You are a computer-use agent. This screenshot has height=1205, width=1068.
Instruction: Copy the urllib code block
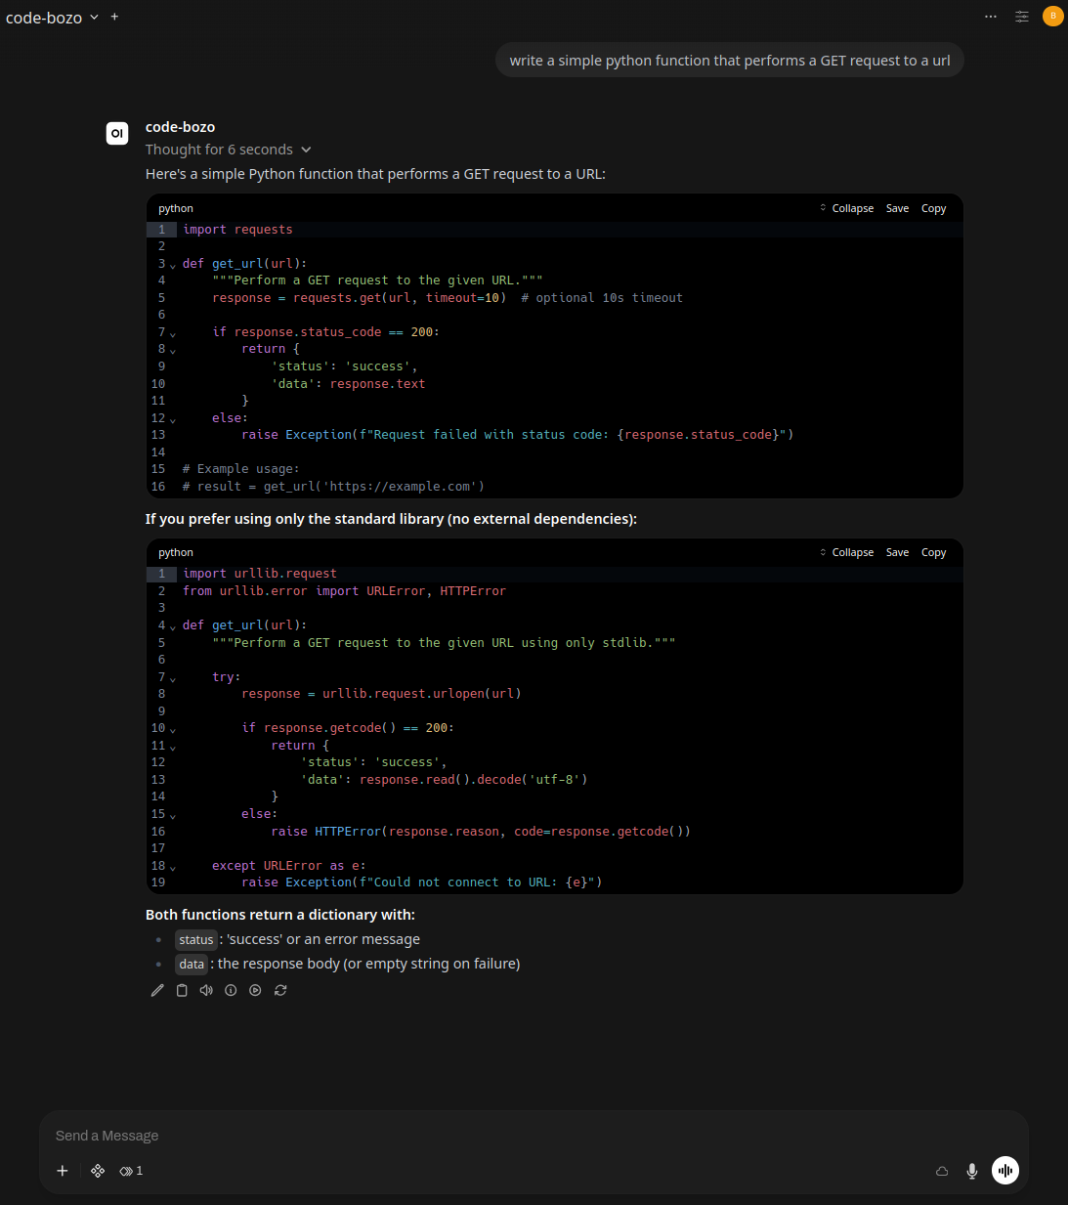[933, 552]
